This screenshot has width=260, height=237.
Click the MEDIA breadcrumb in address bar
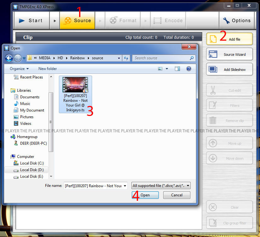45,58
